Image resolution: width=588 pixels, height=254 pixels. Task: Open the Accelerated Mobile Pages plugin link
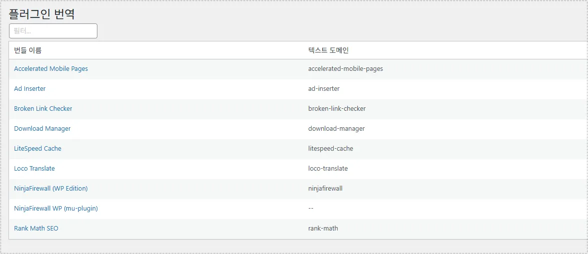(x=51, y=69)
